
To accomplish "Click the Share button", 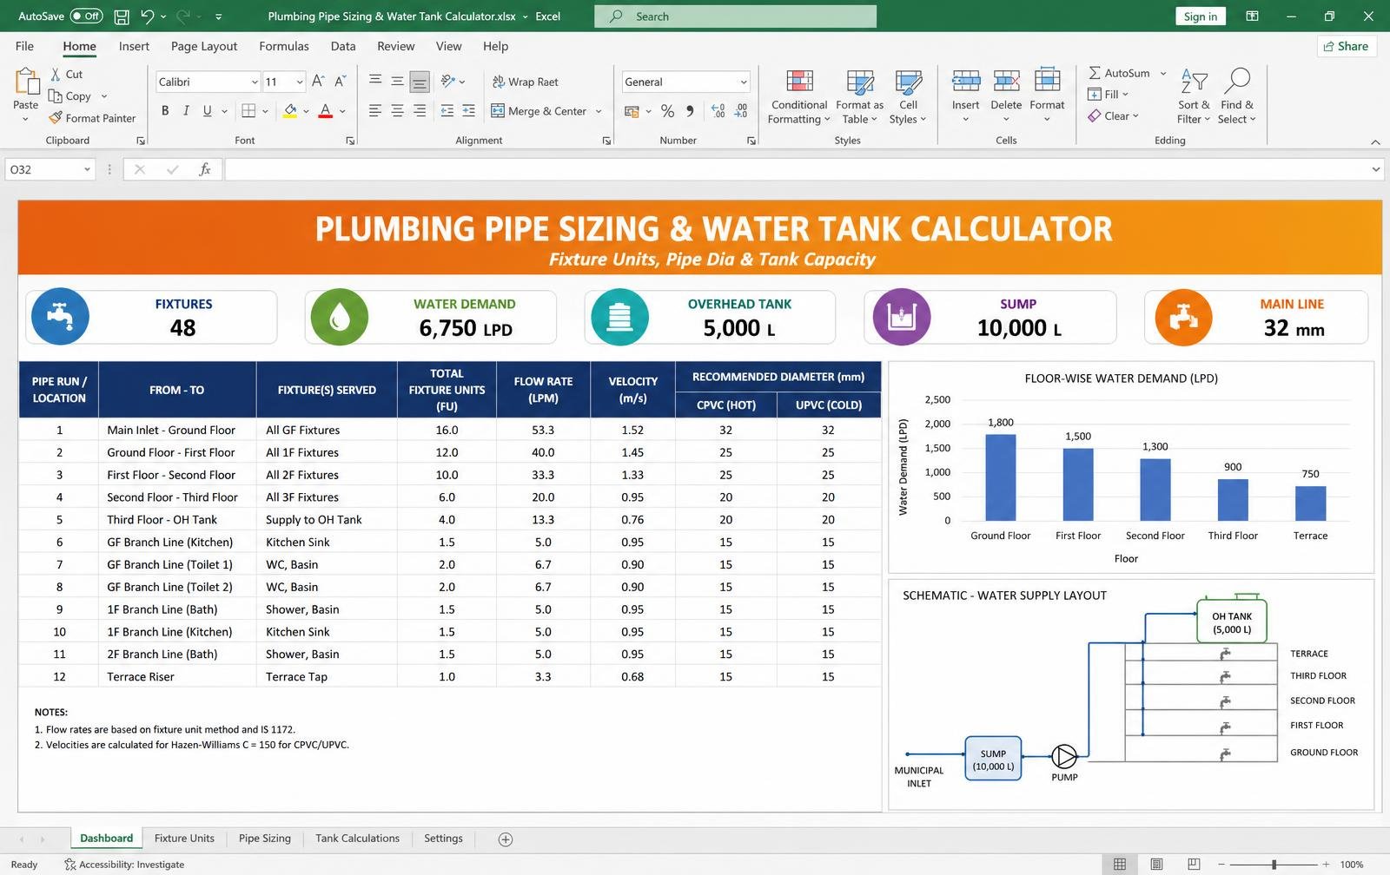I will point(1346,46).
